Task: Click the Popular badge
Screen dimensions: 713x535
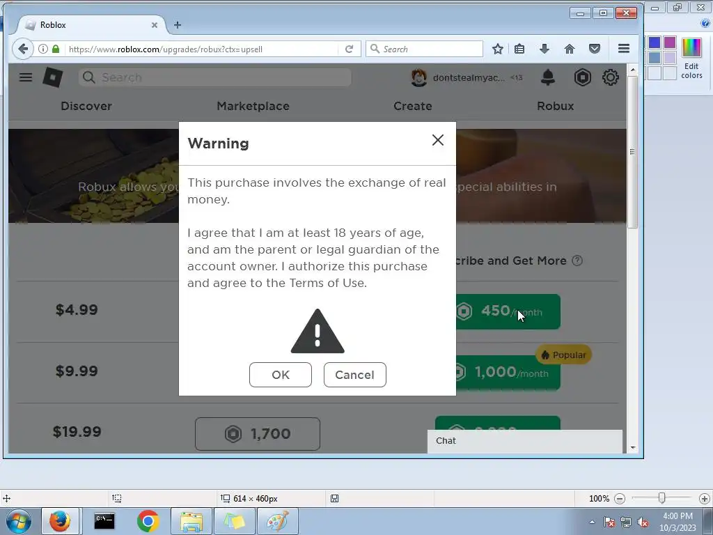Action: point(564,355)
